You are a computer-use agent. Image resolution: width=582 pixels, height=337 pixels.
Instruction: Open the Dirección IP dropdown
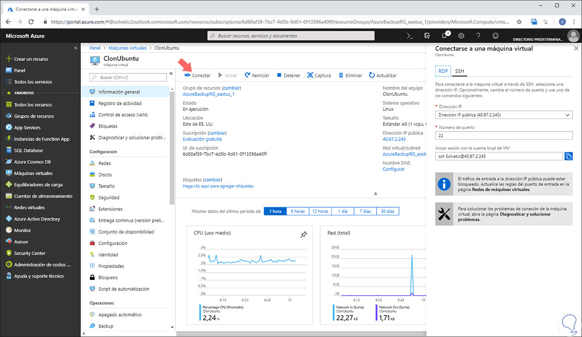(504, 115)
